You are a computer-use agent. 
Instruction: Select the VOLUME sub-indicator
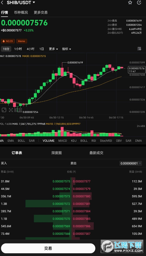pyautogui.click(x=48, y=141)
